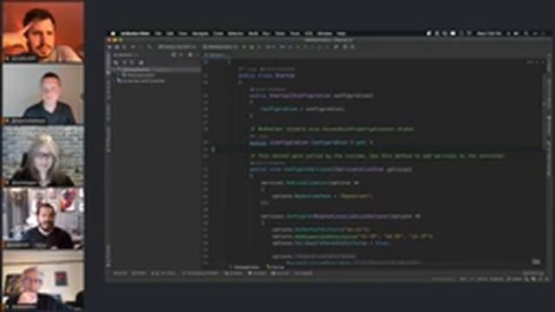Click the Run button in toolbar
Viewport: 555px width, 312px height.
pos(244,47)
